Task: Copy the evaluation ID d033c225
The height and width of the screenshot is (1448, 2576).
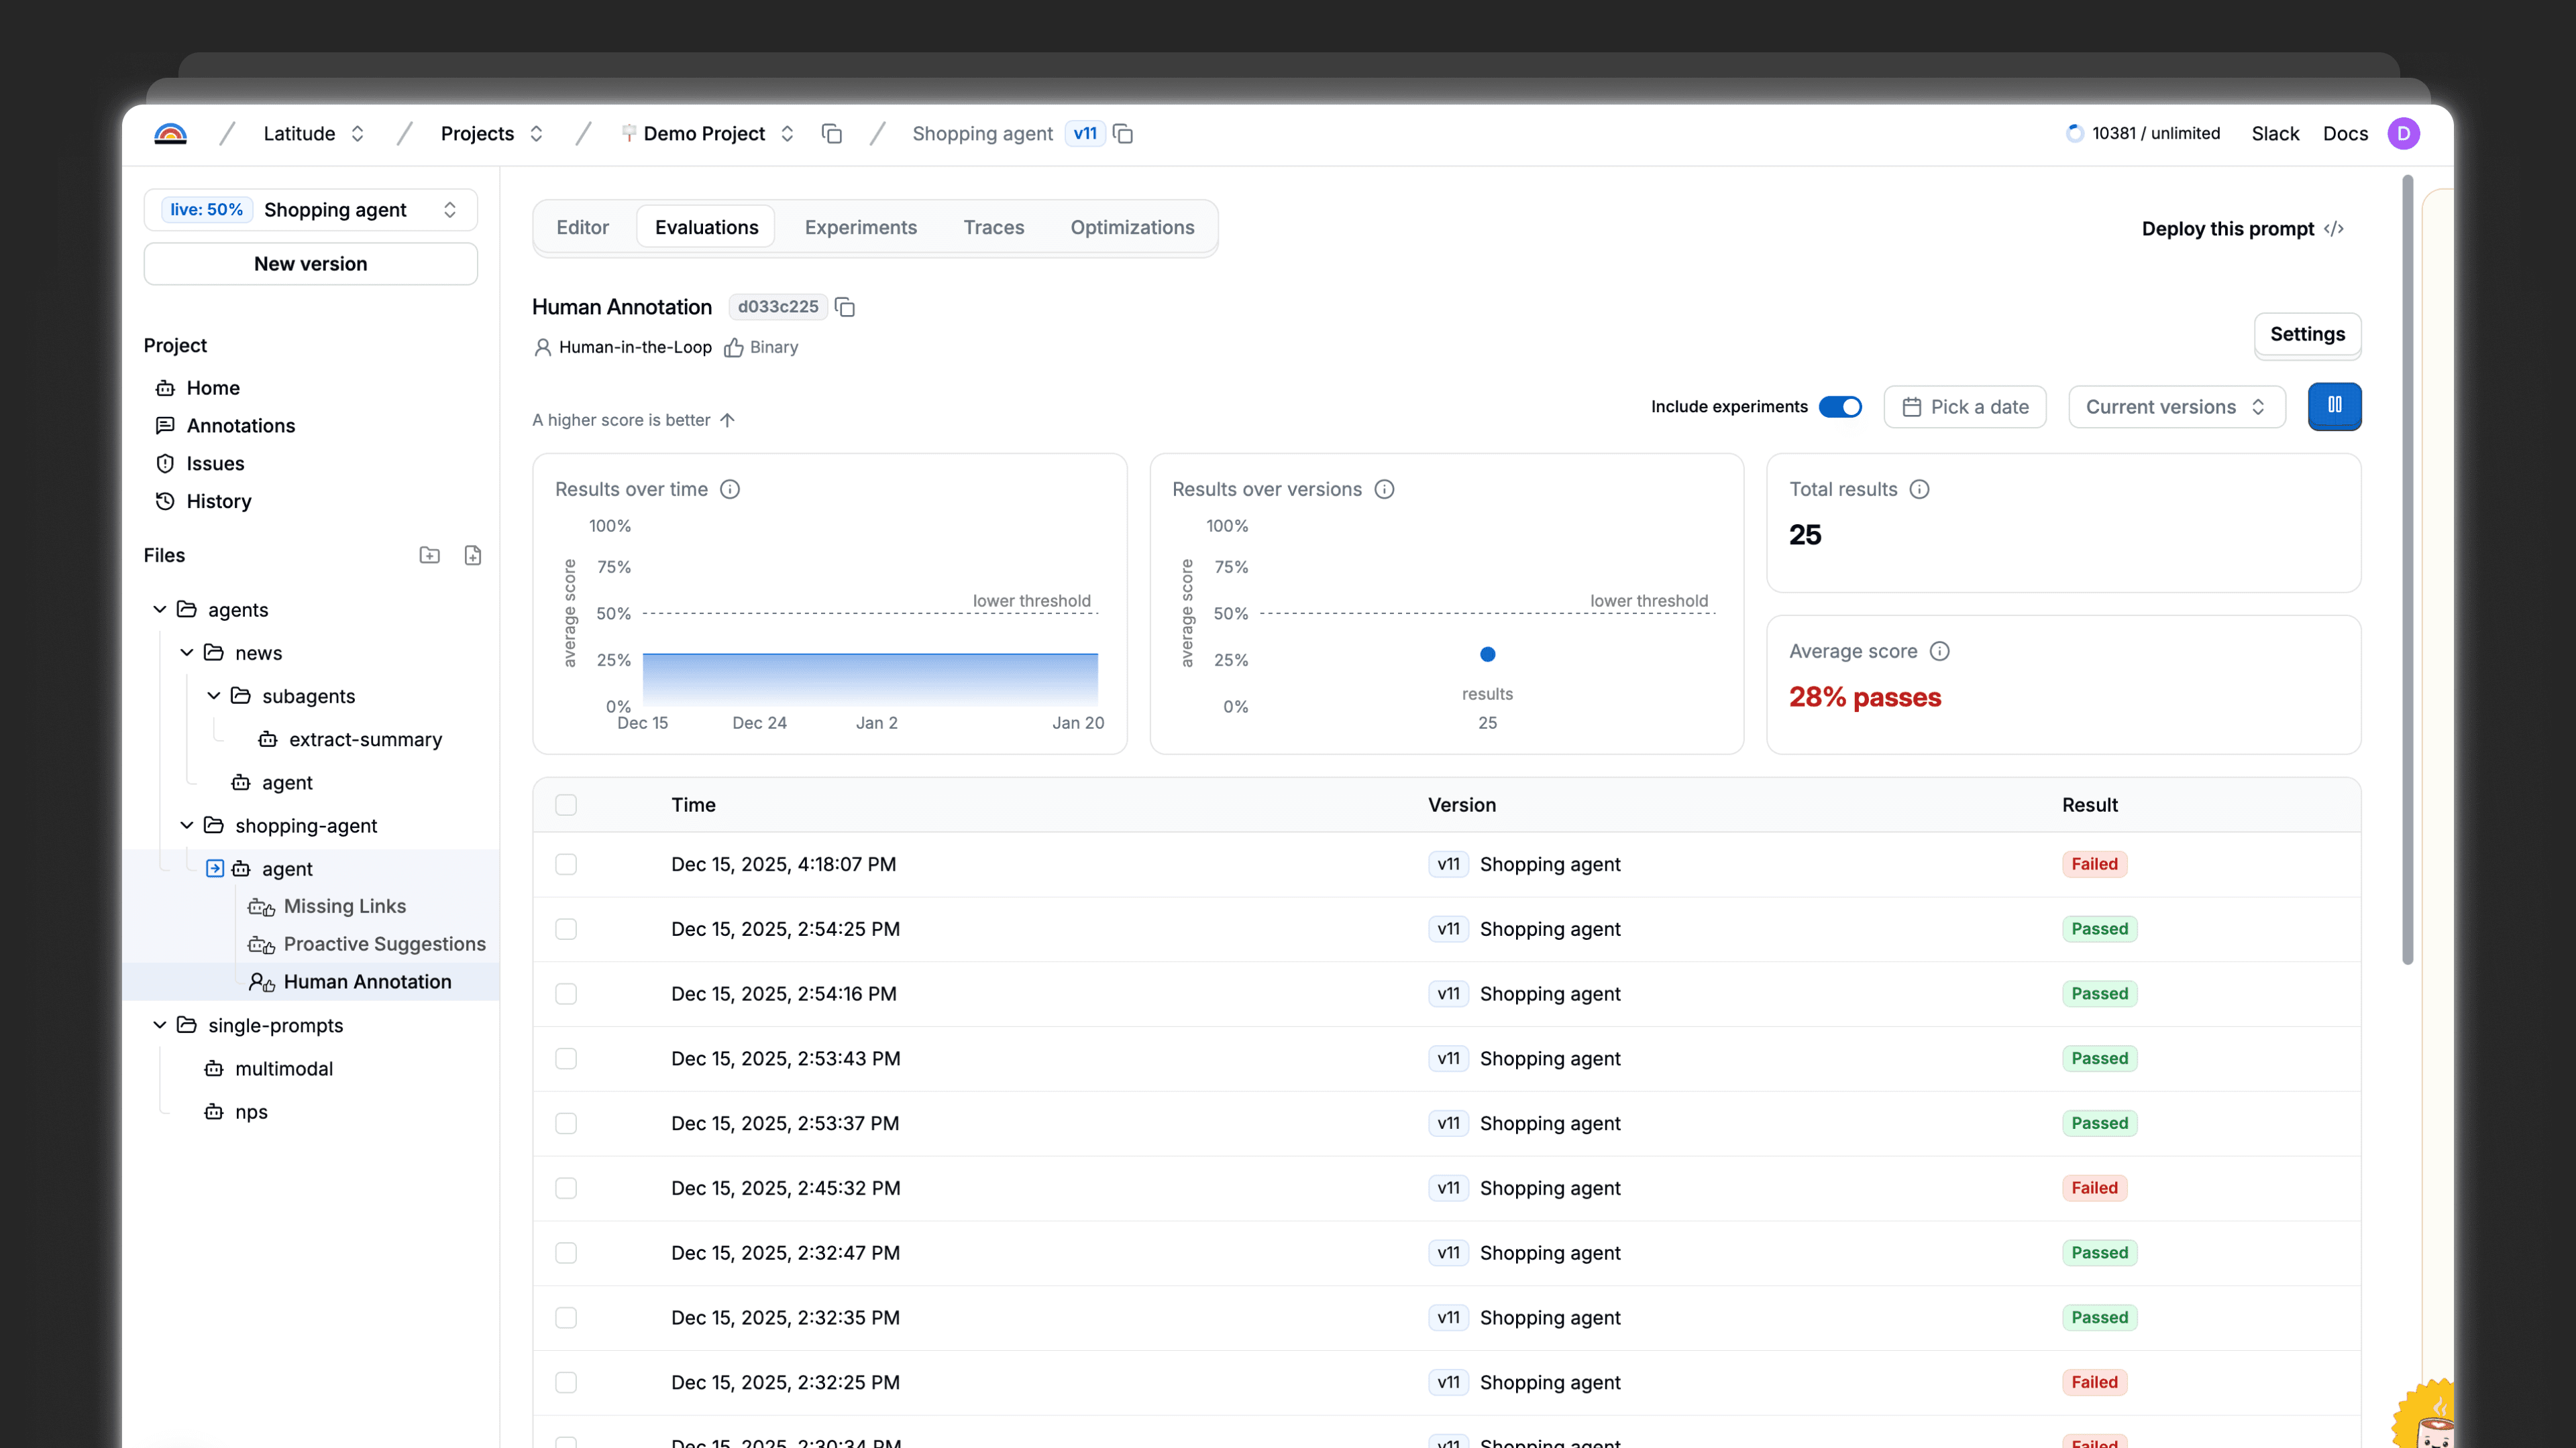Action: pyautogui.click(x=845, y=307)
